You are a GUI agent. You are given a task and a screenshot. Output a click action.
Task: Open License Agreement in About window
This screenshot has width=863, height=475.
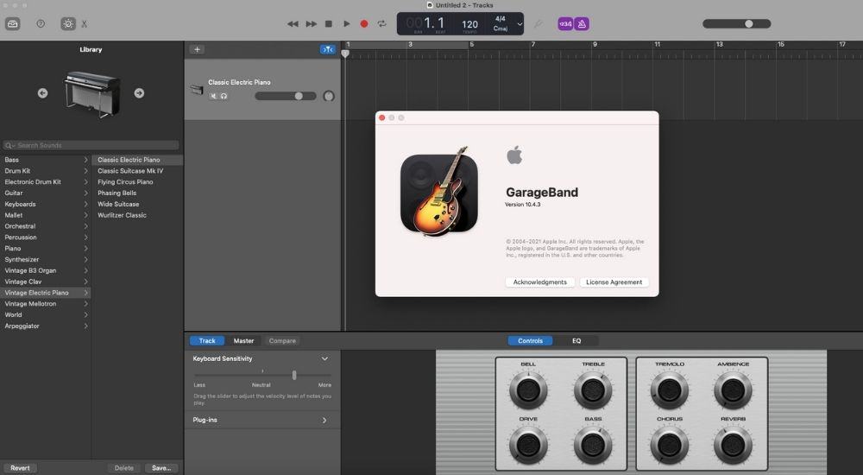614,282
